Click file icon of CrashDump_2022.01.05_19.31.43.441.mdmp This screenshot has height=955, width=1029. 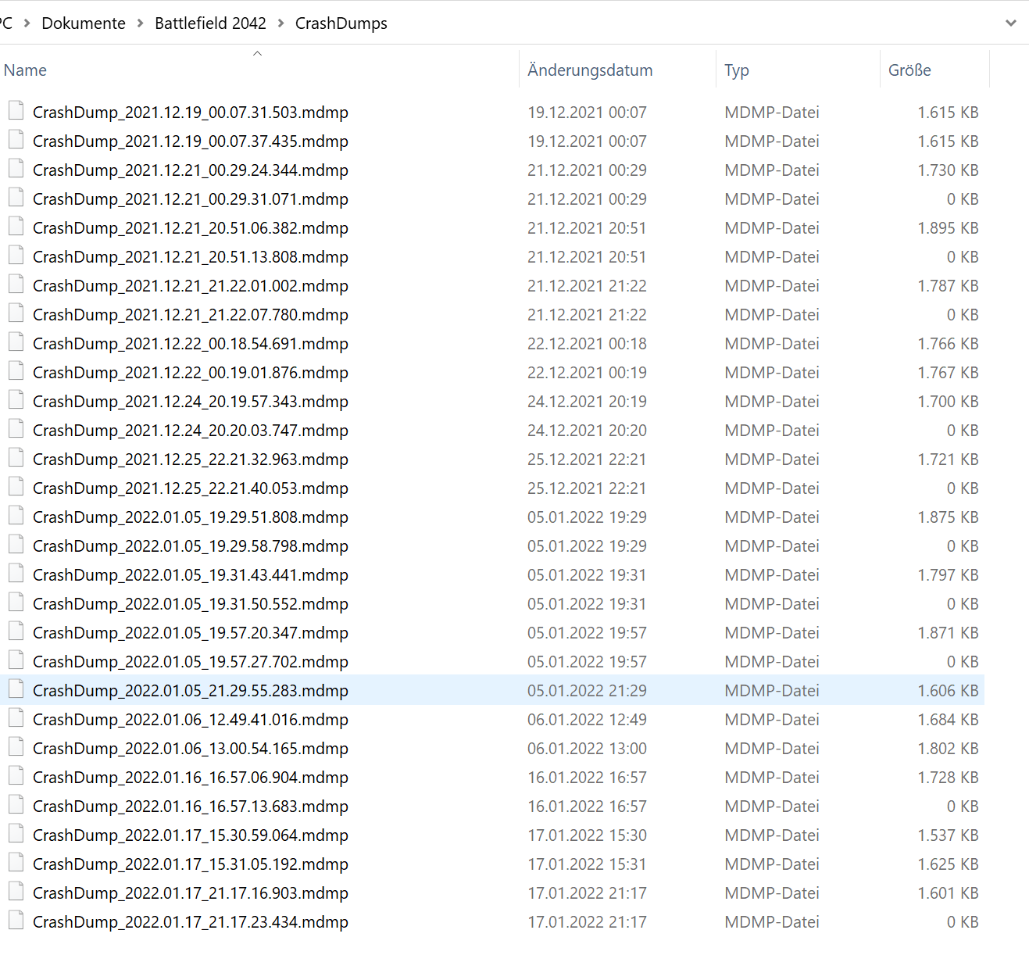coord(16,574)
